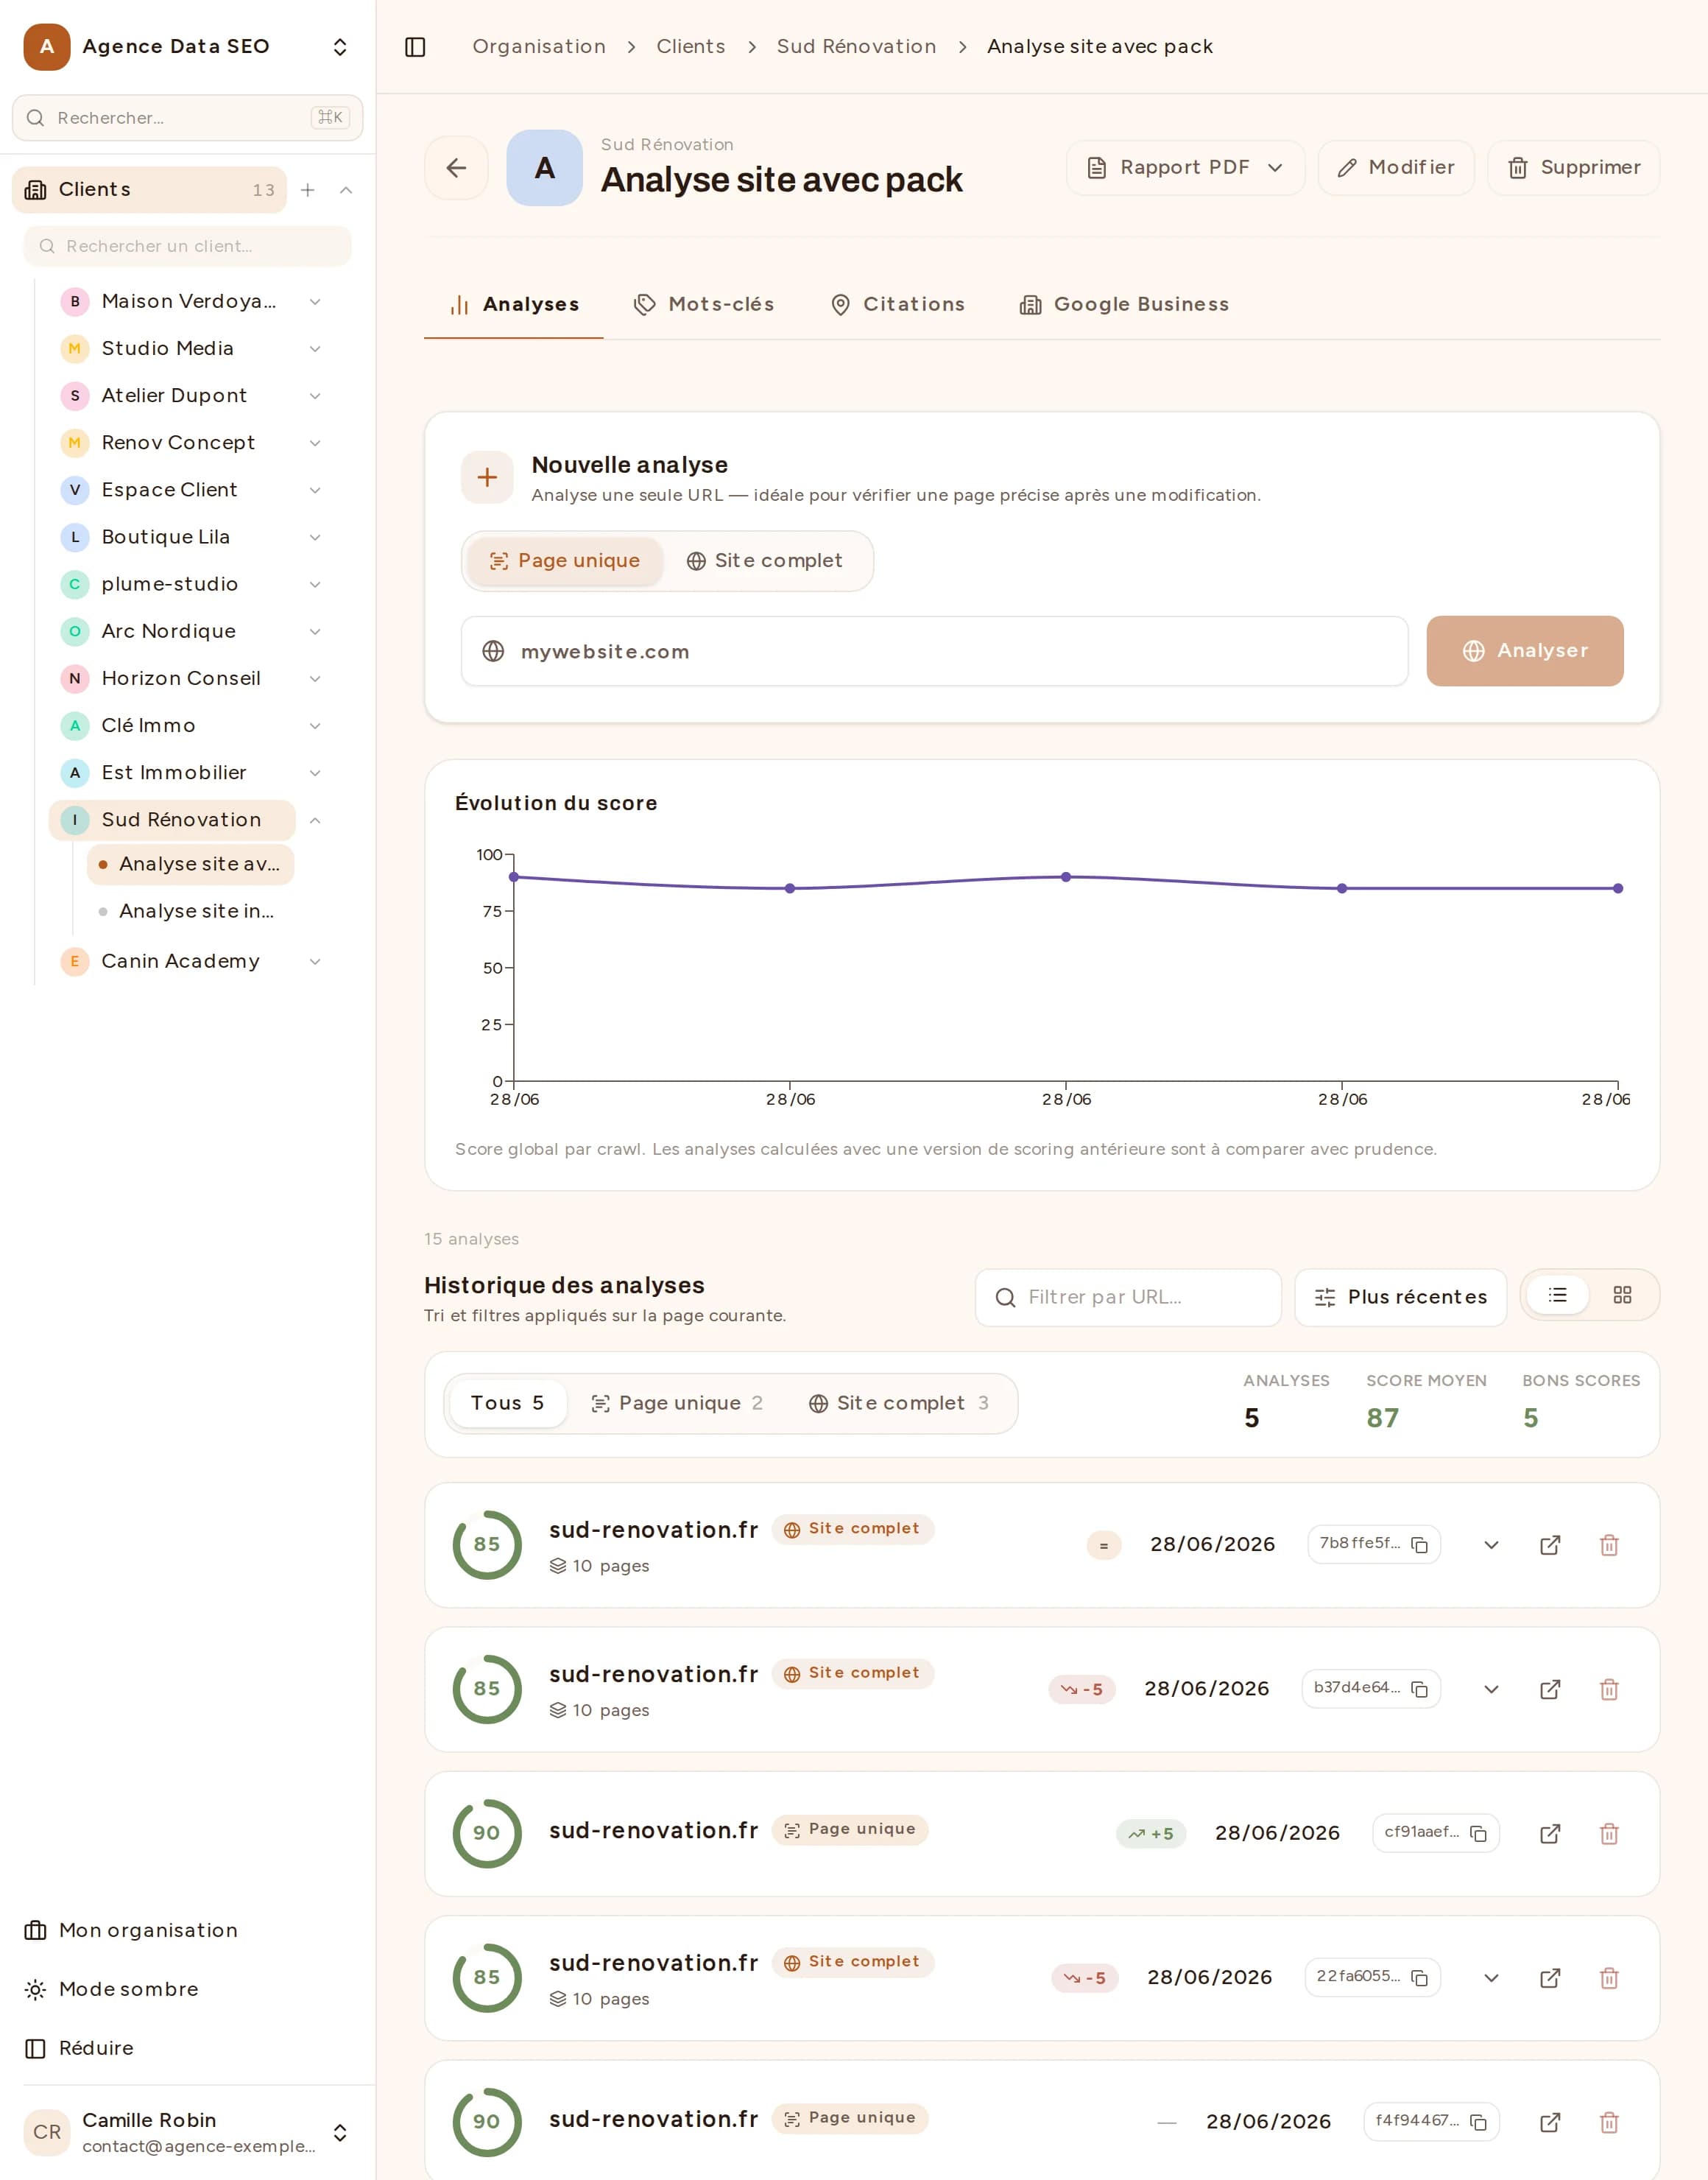
Task: Open the cf91aaef analysis externally
Action: point(1550,1834)
